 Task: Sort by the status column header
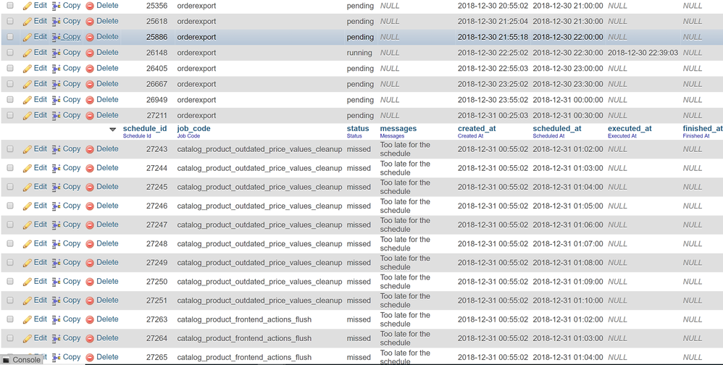tap(358, 128)
